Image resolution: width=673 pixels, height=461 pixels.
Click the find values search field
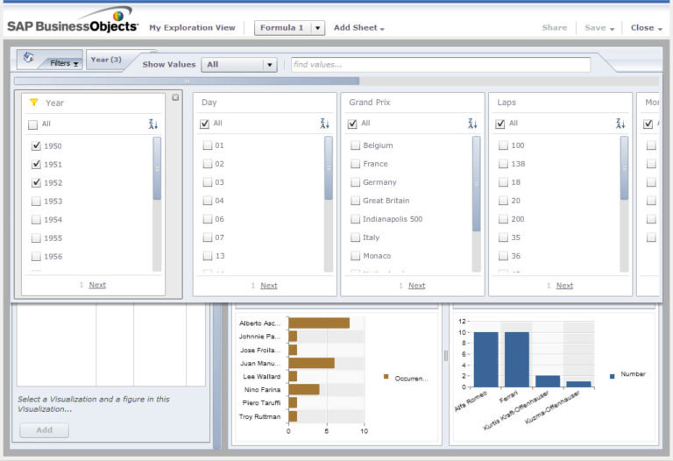coord(440,65)
